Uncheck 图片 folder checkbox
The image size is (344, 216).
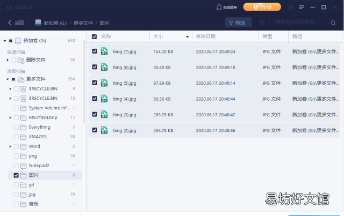tap(16, 175)
